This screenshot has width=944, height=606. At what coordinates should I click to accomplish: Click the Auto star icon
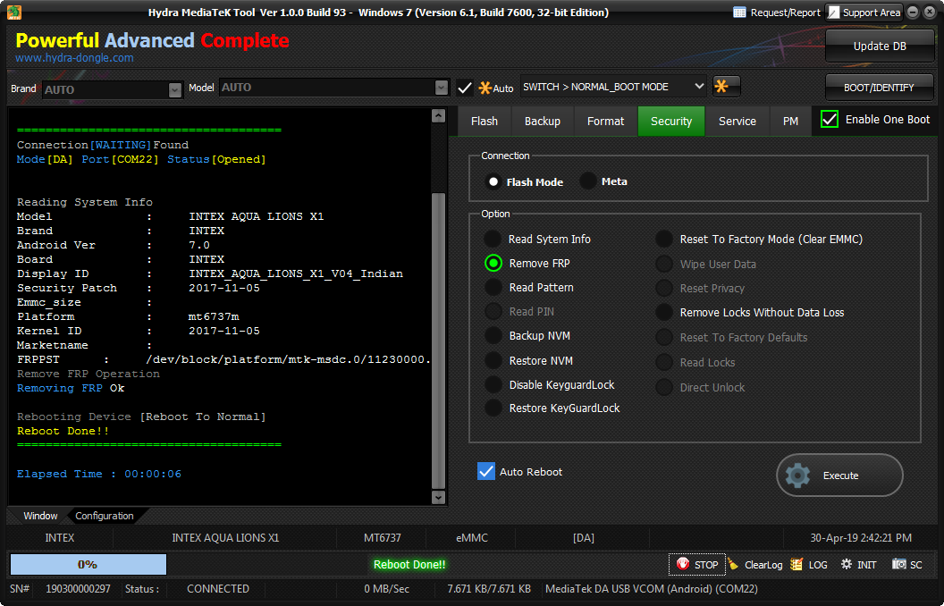click(485, 88)
